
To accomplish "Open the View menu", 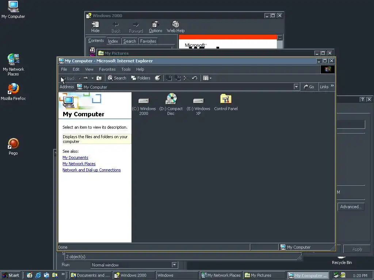I will [89, 69].
